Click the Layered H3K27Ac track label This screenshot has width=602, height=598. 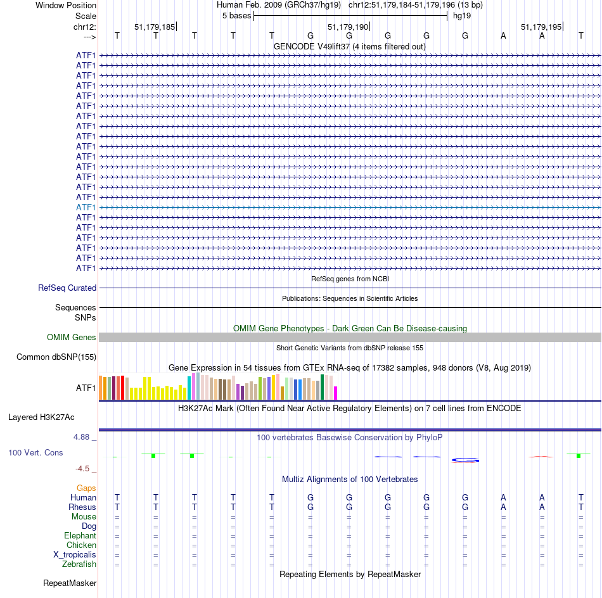41,417
